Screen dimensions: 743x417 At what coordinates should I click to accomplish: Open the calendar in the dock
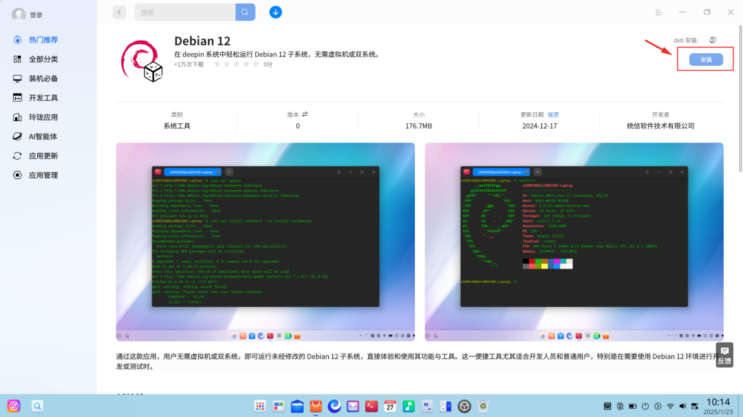(390, 406)
